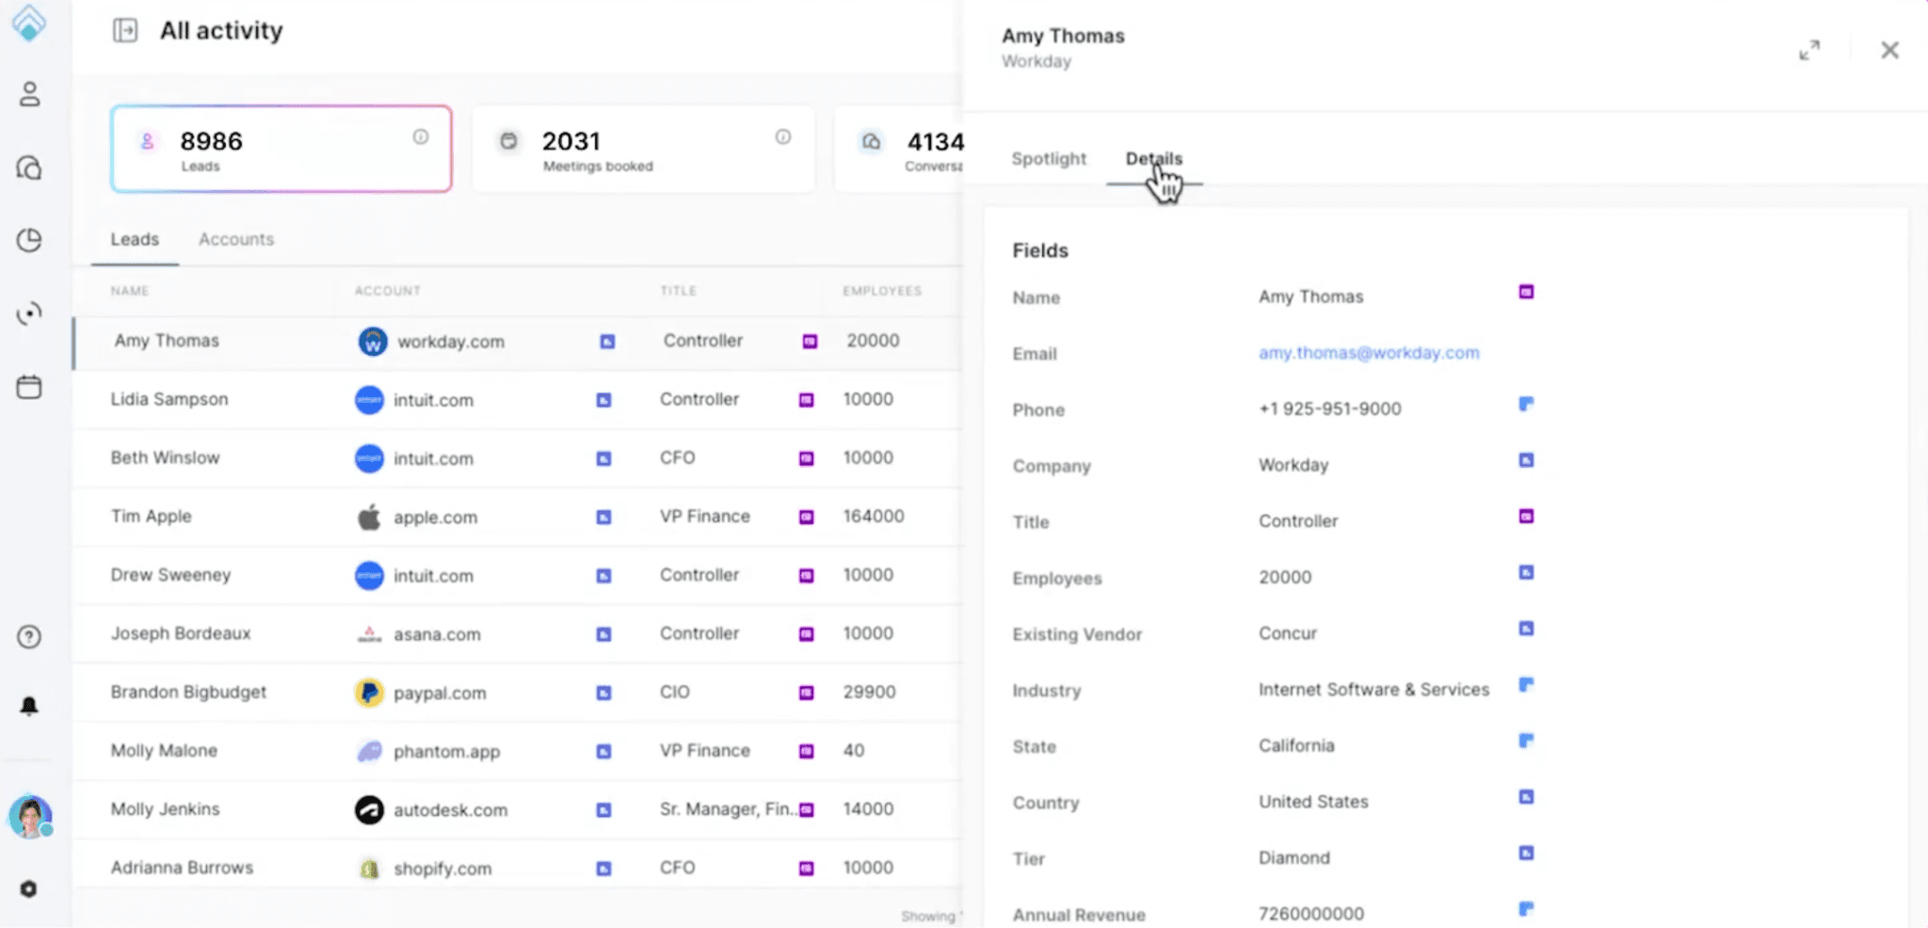Click source icon next to Name field
The width and height of the screenshot is (1928, 928).
pyautogui.click(x=1526, y=292)
